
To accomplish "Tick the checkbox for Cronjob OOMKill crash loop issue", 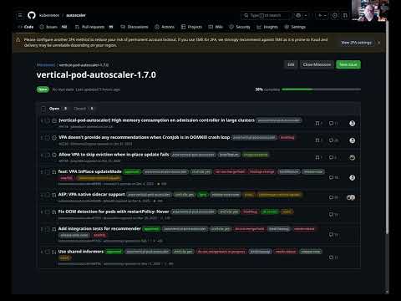I will (48, 138).
